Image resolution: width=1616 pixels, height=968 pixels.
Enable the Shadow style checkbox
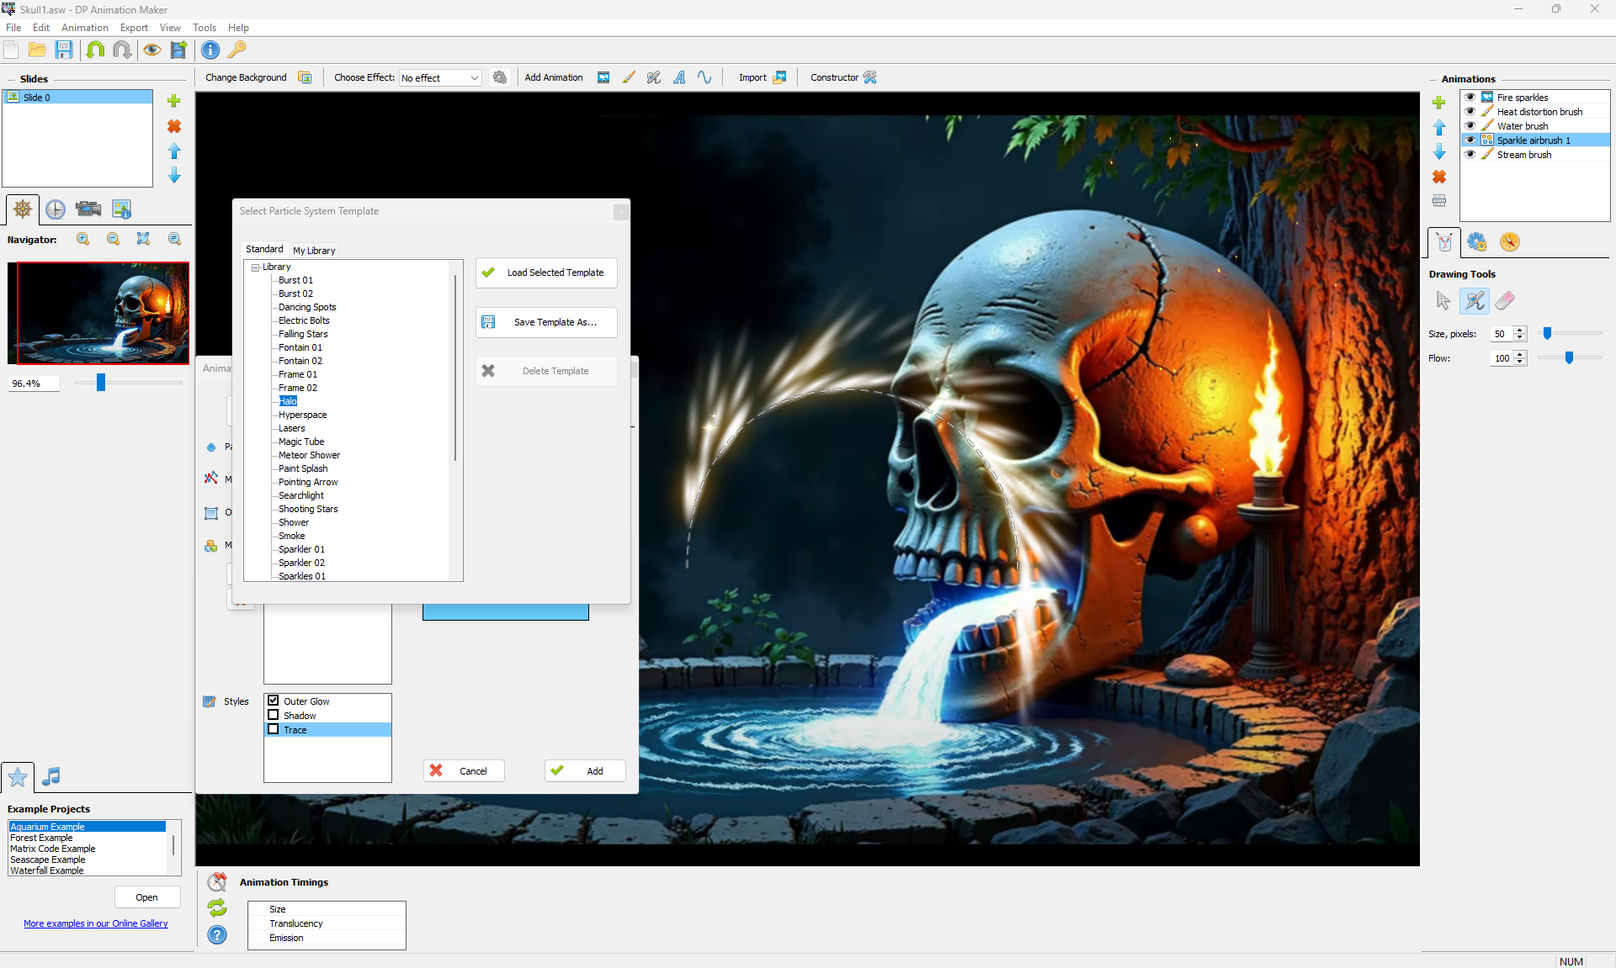(x=274, y=716)
